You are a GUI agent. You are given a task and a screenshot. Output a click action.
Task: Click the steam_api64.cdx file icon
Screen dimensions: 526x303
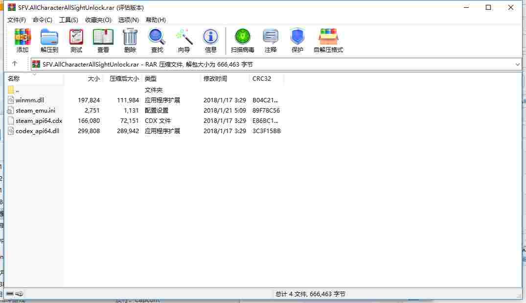tap(11, 120)
